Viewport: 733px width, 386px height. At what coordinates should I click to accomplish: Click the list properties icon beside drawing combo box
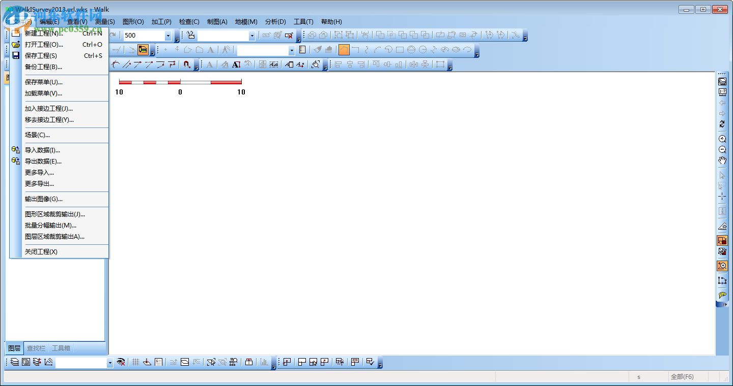[x=302, y=50]
